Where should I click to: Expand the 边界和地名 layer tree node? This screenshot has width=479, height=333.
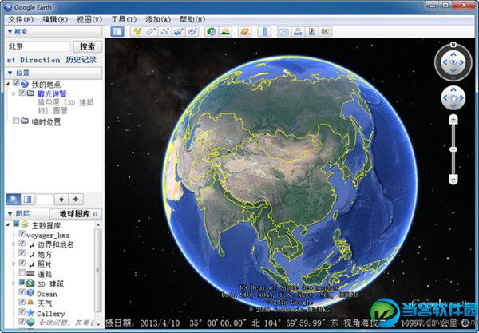[x=13, y=244]
